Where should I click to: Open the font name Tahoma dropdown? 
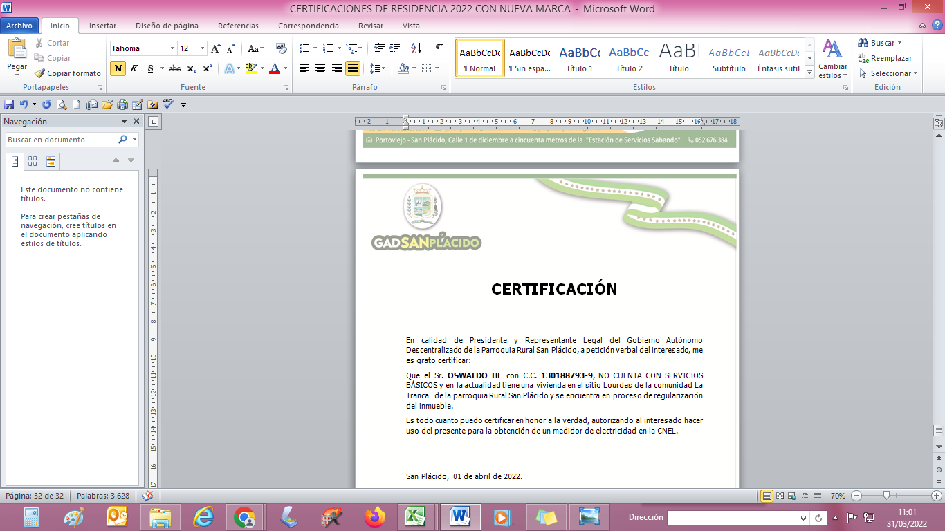pos(172,48)
